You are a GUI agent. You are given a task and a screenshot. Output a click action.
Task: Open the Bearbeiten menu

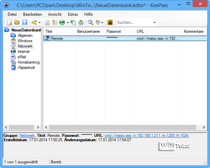[x=32, y=14]
